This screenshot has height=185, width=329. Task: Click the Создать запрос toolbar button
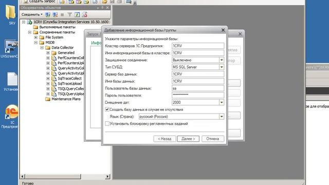pos(40,2)
